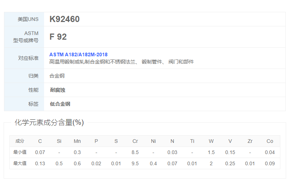Click the Ti maximum value 0.01
Image resolution: width=289 pixels, height=184 pixels.
192,163
